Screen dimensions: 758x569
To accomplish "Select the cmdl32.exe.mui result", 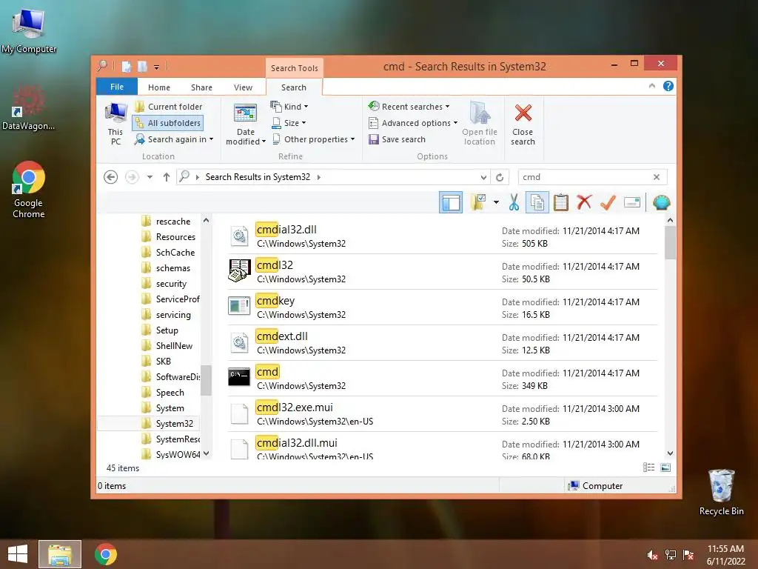I will point(443,413).
